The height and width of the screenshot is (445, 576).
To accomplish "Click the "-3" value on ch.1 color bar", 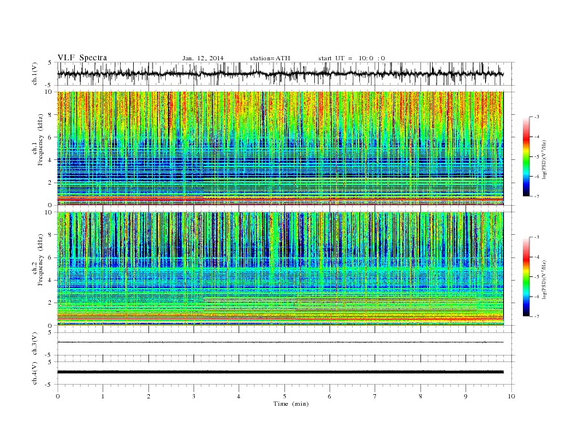I will pyautogui.click(x=537, y=117).
